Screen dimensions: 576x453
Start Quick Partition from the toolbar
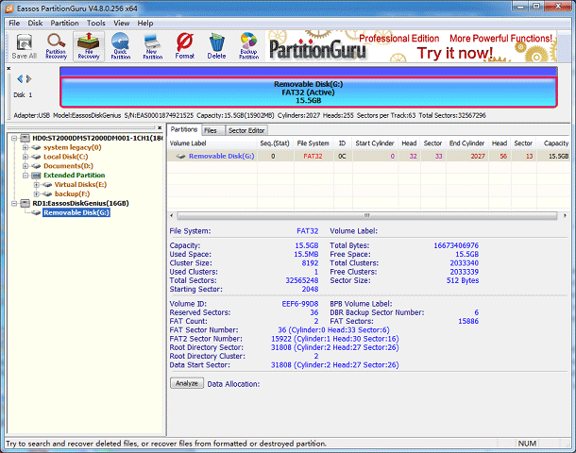[x=121, y=46]
